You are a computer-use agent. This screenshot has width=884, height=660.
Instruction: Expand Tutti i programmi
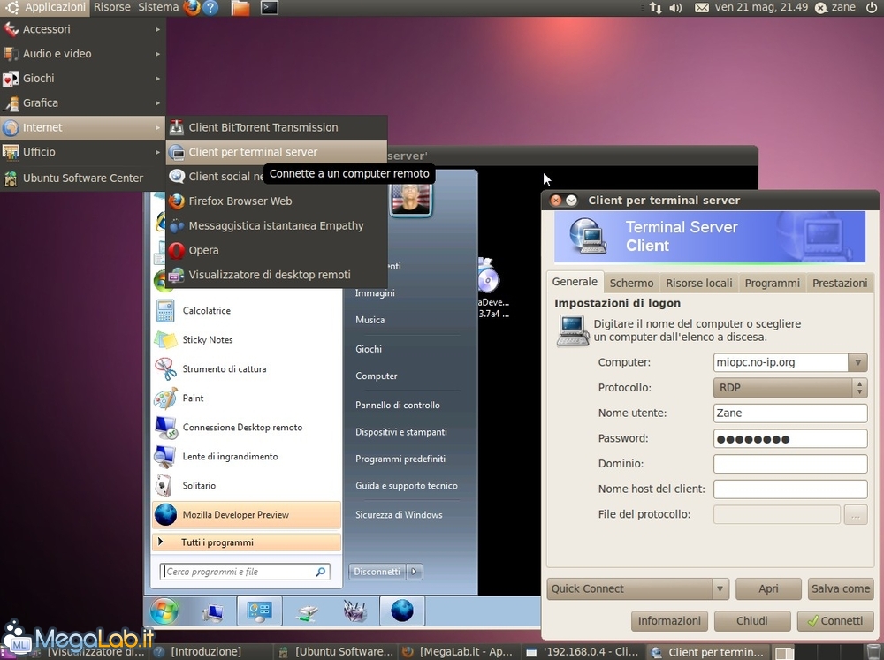click(247, 542)
